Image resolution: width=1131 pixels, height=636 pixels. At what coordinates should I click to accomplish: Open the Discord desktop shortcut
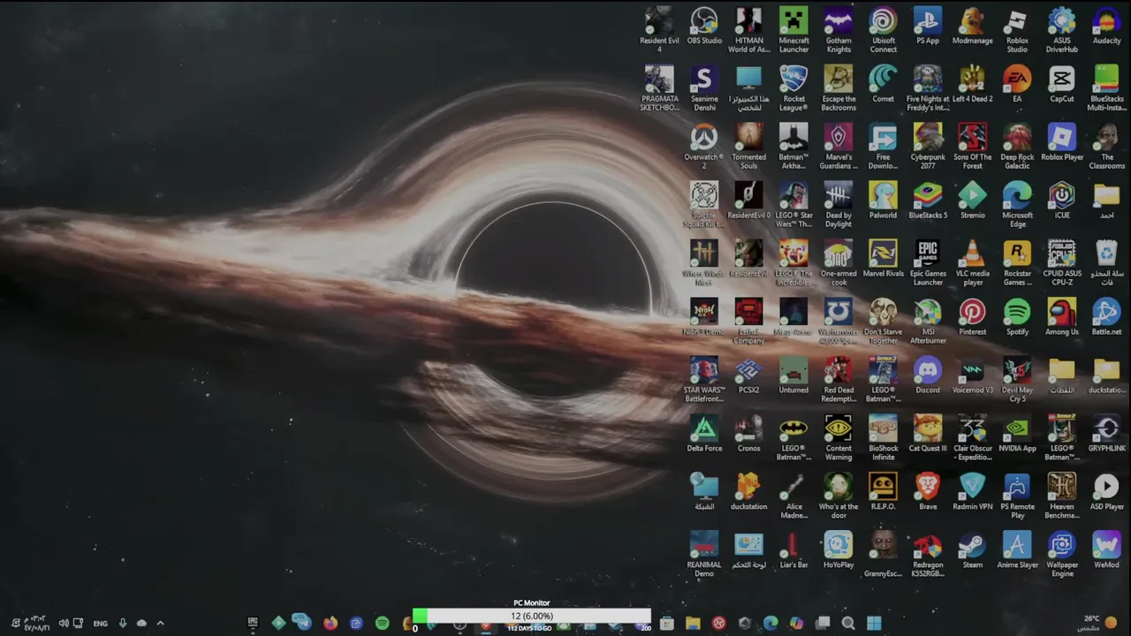[928, 375]
